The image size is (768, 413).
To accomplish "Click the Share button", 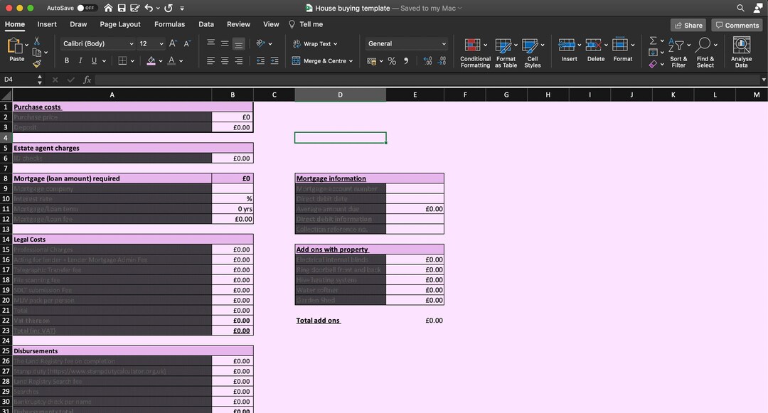I will (x=688, y=24).
